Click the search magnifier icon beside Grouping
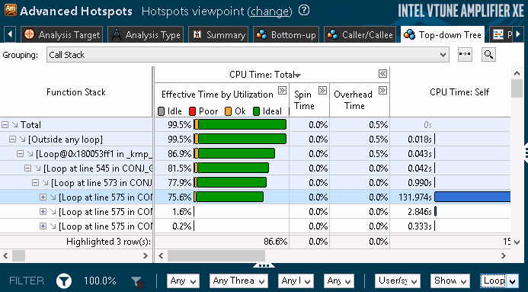Viewport: 528px width, 292px height. 488,54
